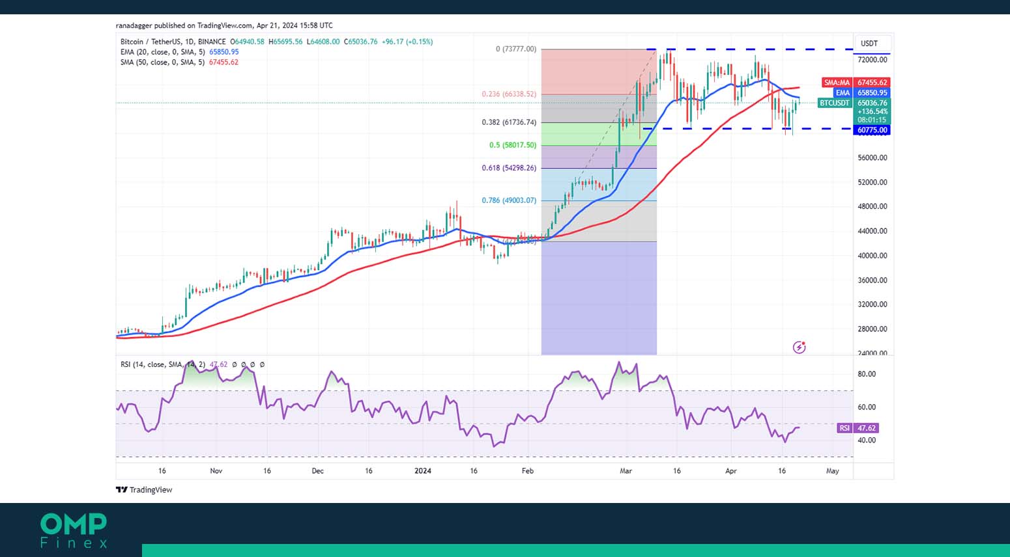Viewport: 1010px width, 557px height.
Task: Click the SMA:MA 67455.62 price tag
Action: coord(855,83)
